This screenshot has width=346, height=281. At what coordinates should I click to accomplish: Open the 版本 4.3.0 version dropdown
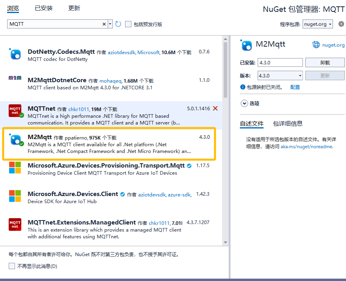(x=300, y=75)
